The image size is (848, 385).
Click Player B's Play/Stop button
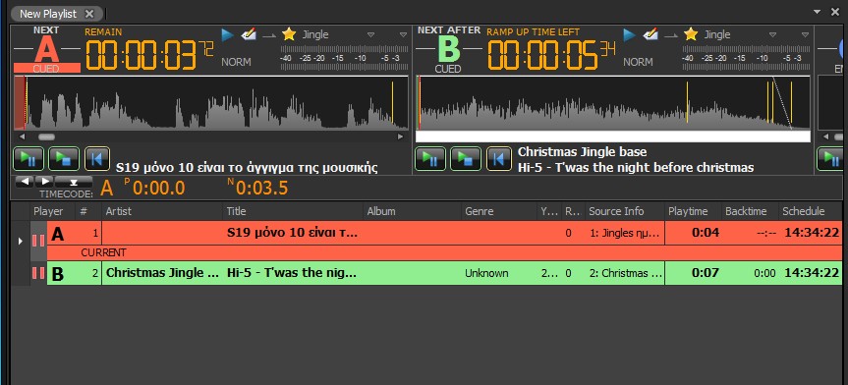(x=466, y=159)
